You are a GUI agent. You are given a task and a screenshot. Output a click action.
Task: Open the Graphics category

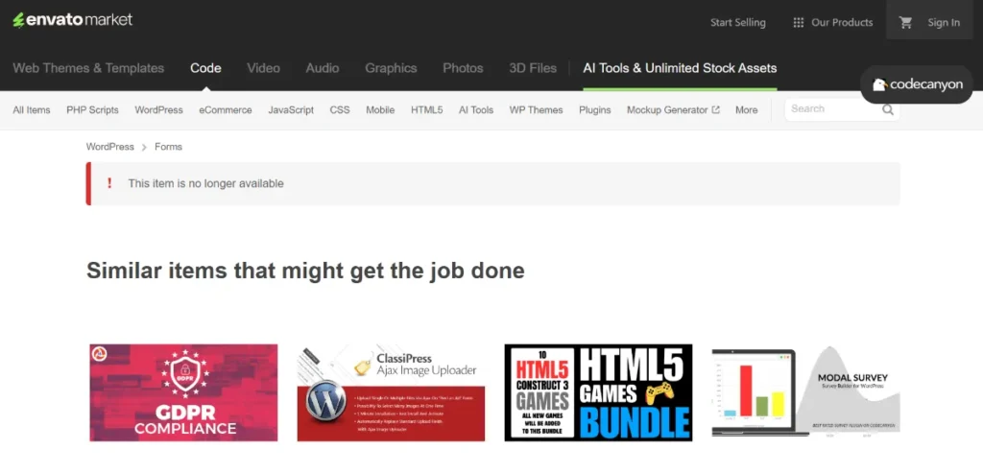[391, 68]
